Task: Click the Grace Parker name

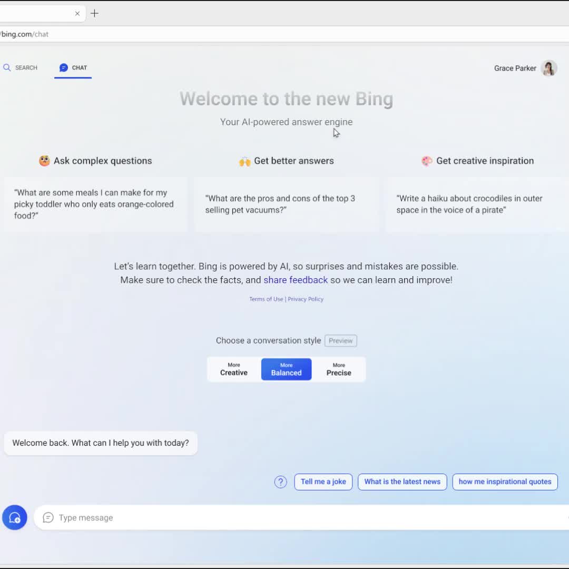Action: [515, 68]
